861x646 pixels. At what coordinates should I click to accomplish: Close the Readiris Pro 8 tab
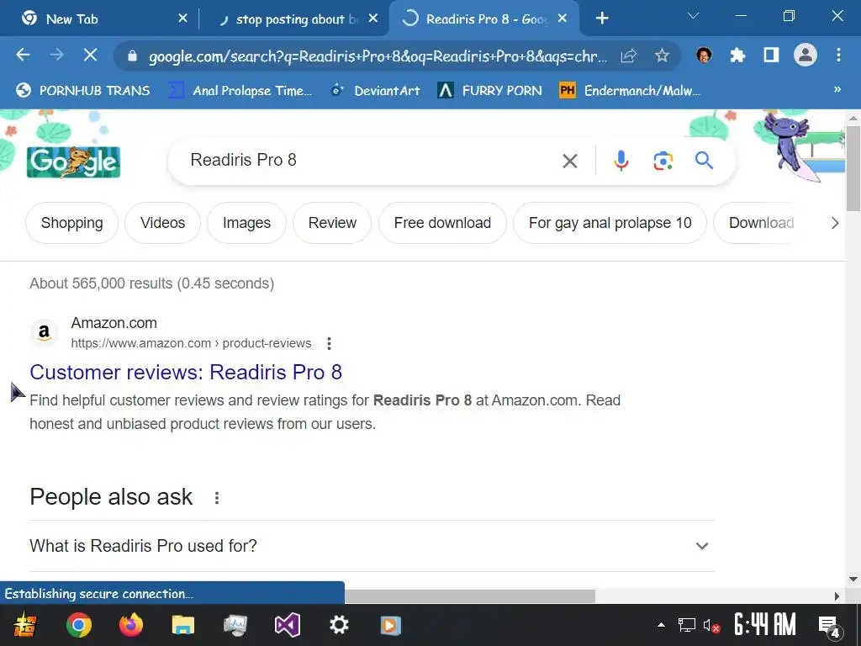tap(563, 19)
